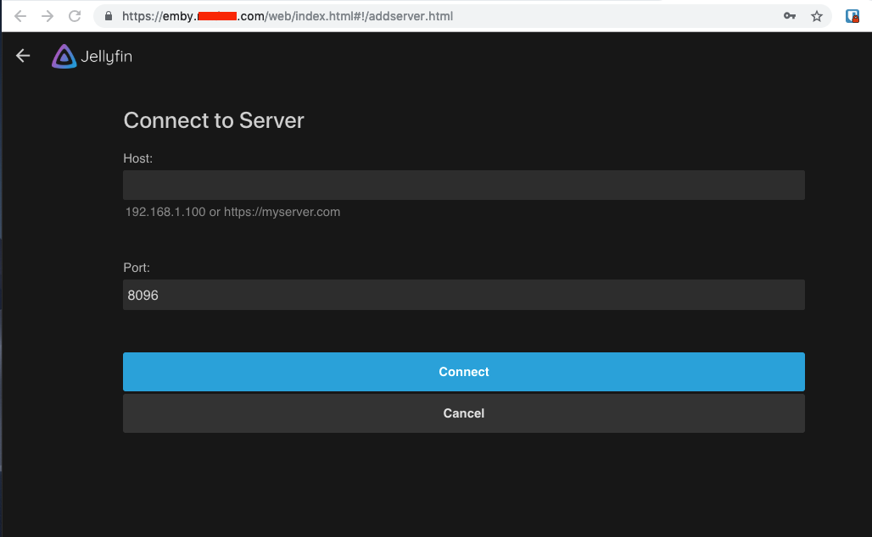Cancel adding the server
This screenshot has height=537, width=872.
point(464,413)
